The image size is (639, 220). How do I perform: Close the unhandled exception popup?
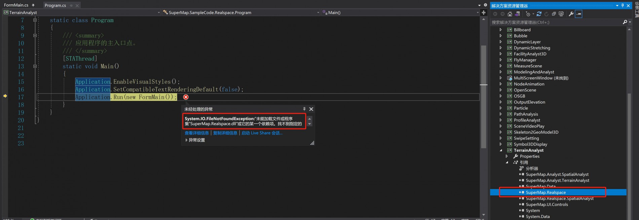pos(311,109)
